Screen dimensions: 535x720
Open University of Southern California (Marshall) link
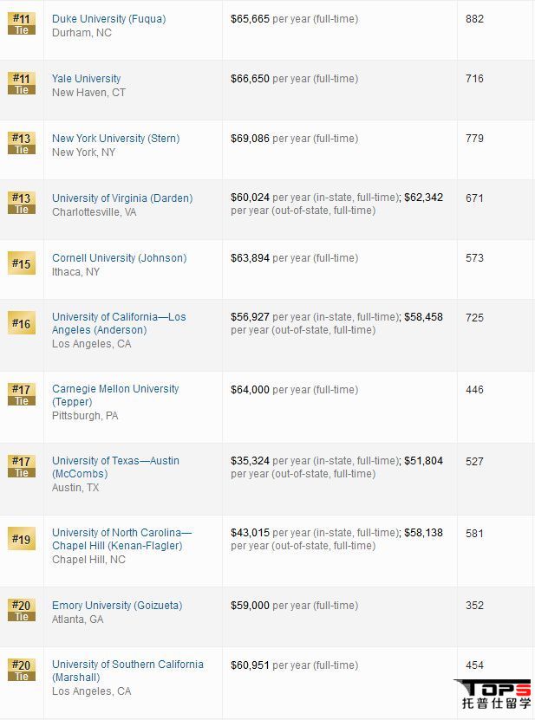pyautogui.click(x=127, y=671)
